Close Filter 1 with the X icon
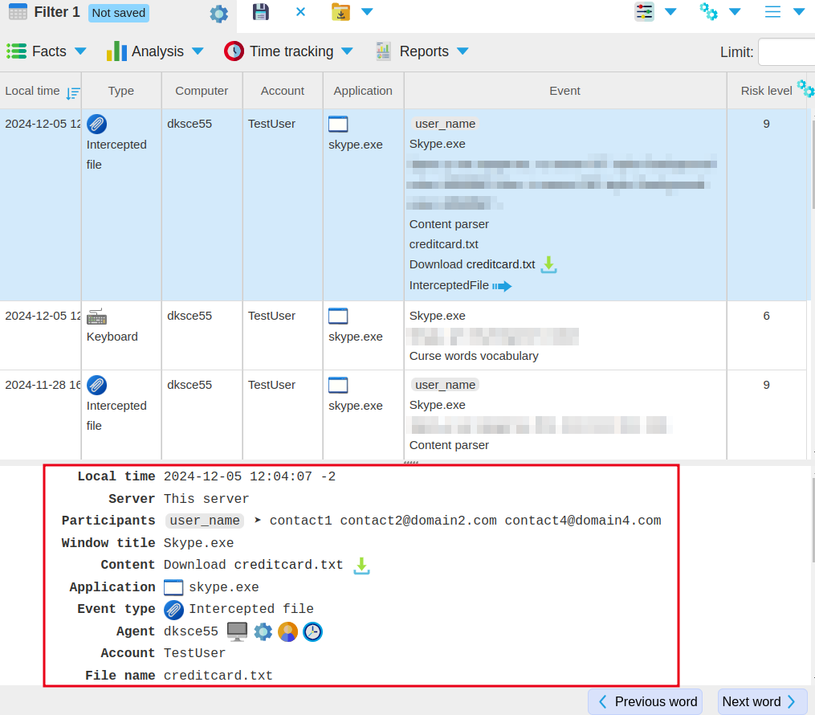The height and width of the screenshot is (715, 815). point(300,12)
